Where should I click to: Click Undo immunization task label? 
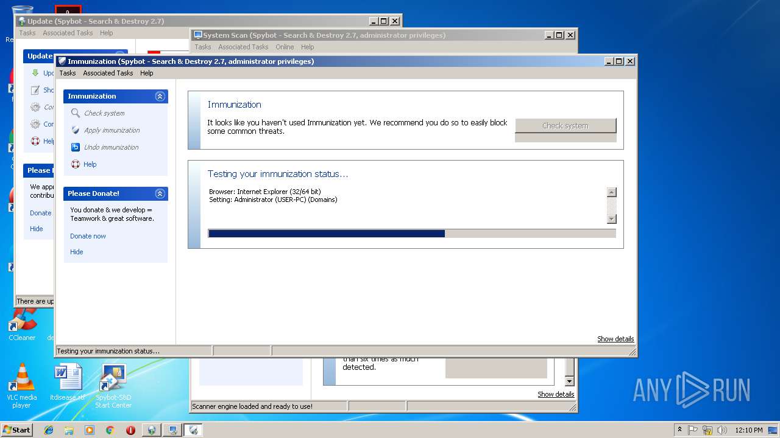(x=112, y=147)
